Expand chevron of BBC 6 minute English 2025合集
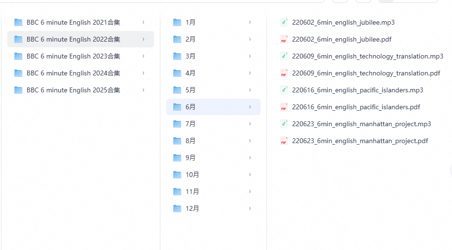The height and width of the screenshot is (250, 452). tap(143, 90)
